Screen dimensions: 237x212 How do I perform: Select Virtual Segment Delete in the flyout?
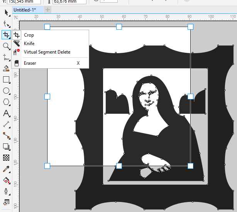point(47,52)
